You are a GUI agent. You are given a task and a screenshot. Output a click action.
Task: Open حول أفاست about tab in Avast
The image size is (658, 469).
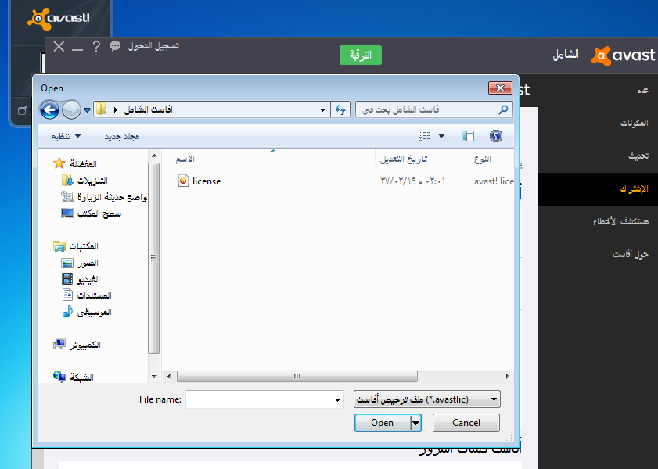(x=631, y=254)
